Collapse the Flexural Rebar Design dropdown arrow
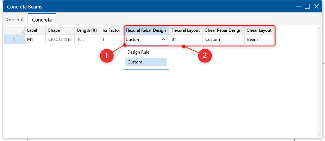The width and height of the screenshot is (325, 141). click(x=163, y=39)
